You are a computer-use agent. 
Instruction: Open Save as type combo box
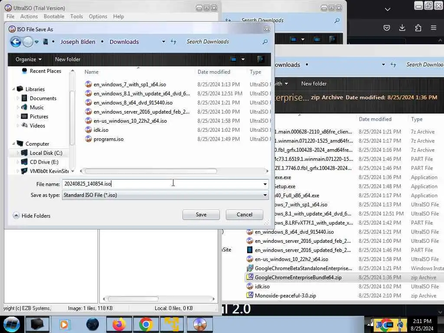165,195
